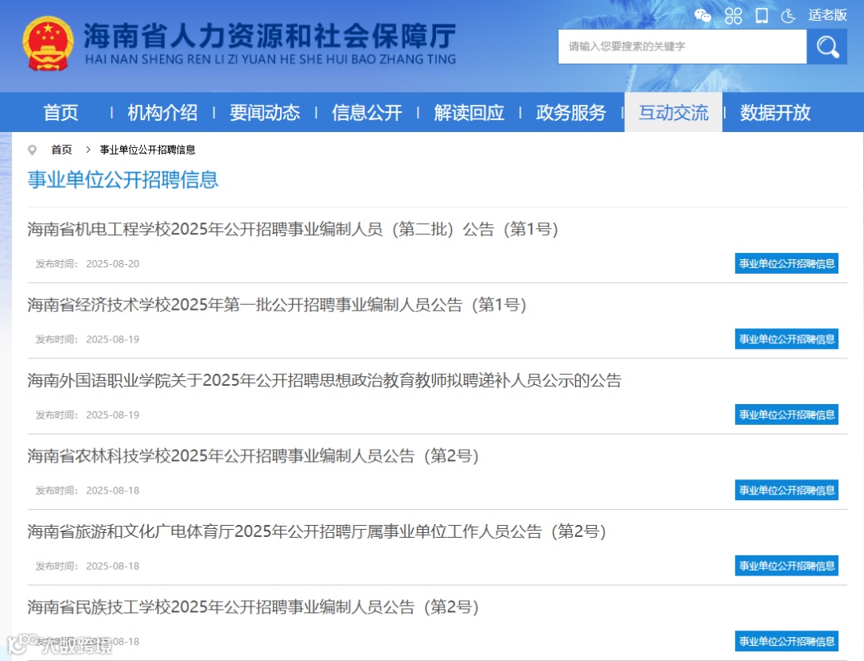Open 海南省旅游和文化广电体育厅 recruitment announcement

[316, 531]
